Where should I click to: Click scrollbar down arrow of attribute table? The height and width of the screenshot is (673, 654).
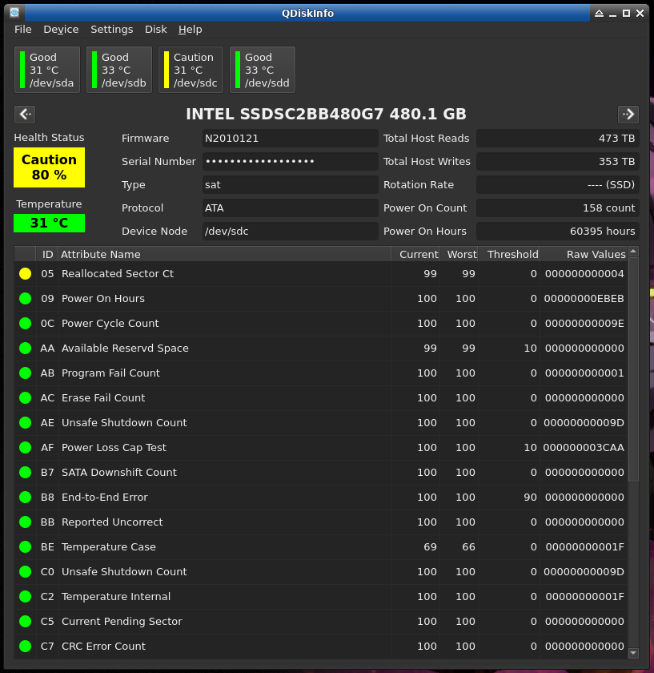[633, 653]
